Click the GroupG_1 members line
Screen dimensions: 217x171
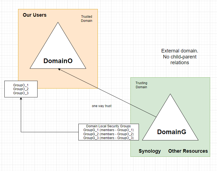(x=108, y=130)
